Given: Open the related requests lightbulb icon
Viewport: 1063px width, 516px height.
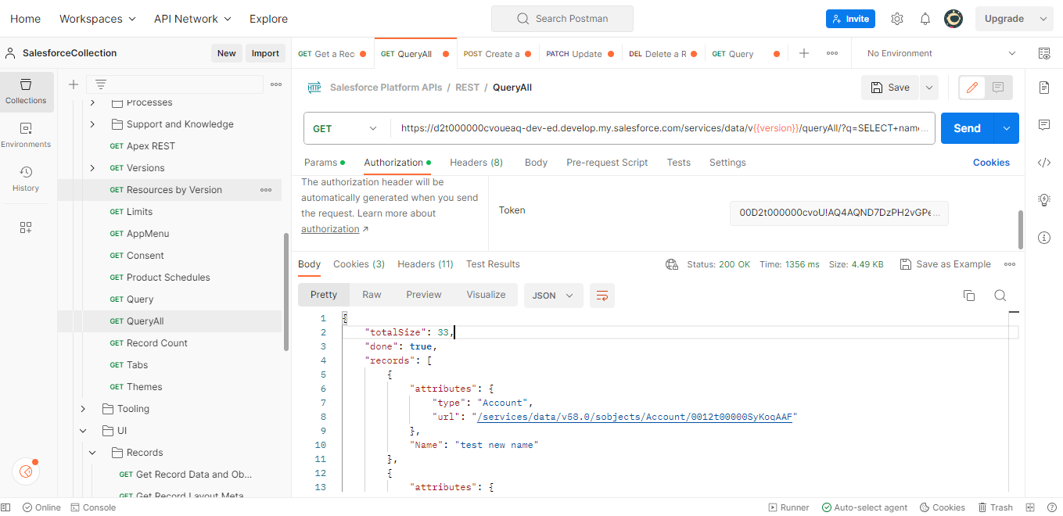Looking at the screenshot, I should [1044, 200].
